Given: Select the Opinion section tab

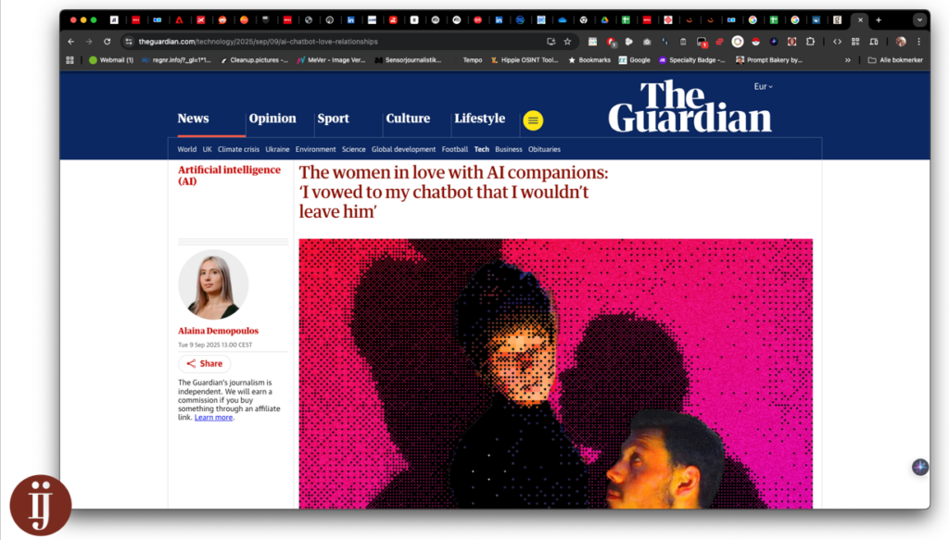Looking at the screenshot, I should tap(272, 119).
